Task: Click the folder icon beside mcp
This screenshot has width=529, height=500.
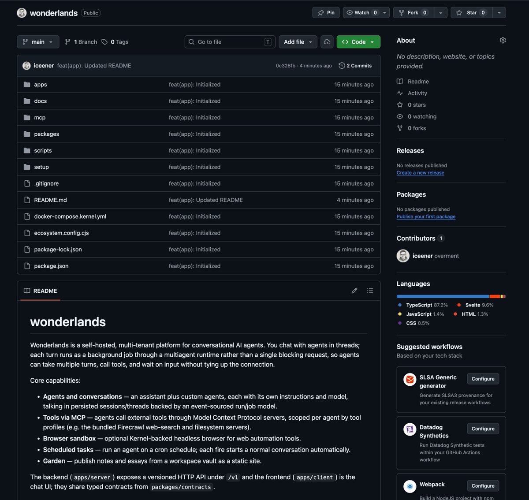Action: point(27,118)
